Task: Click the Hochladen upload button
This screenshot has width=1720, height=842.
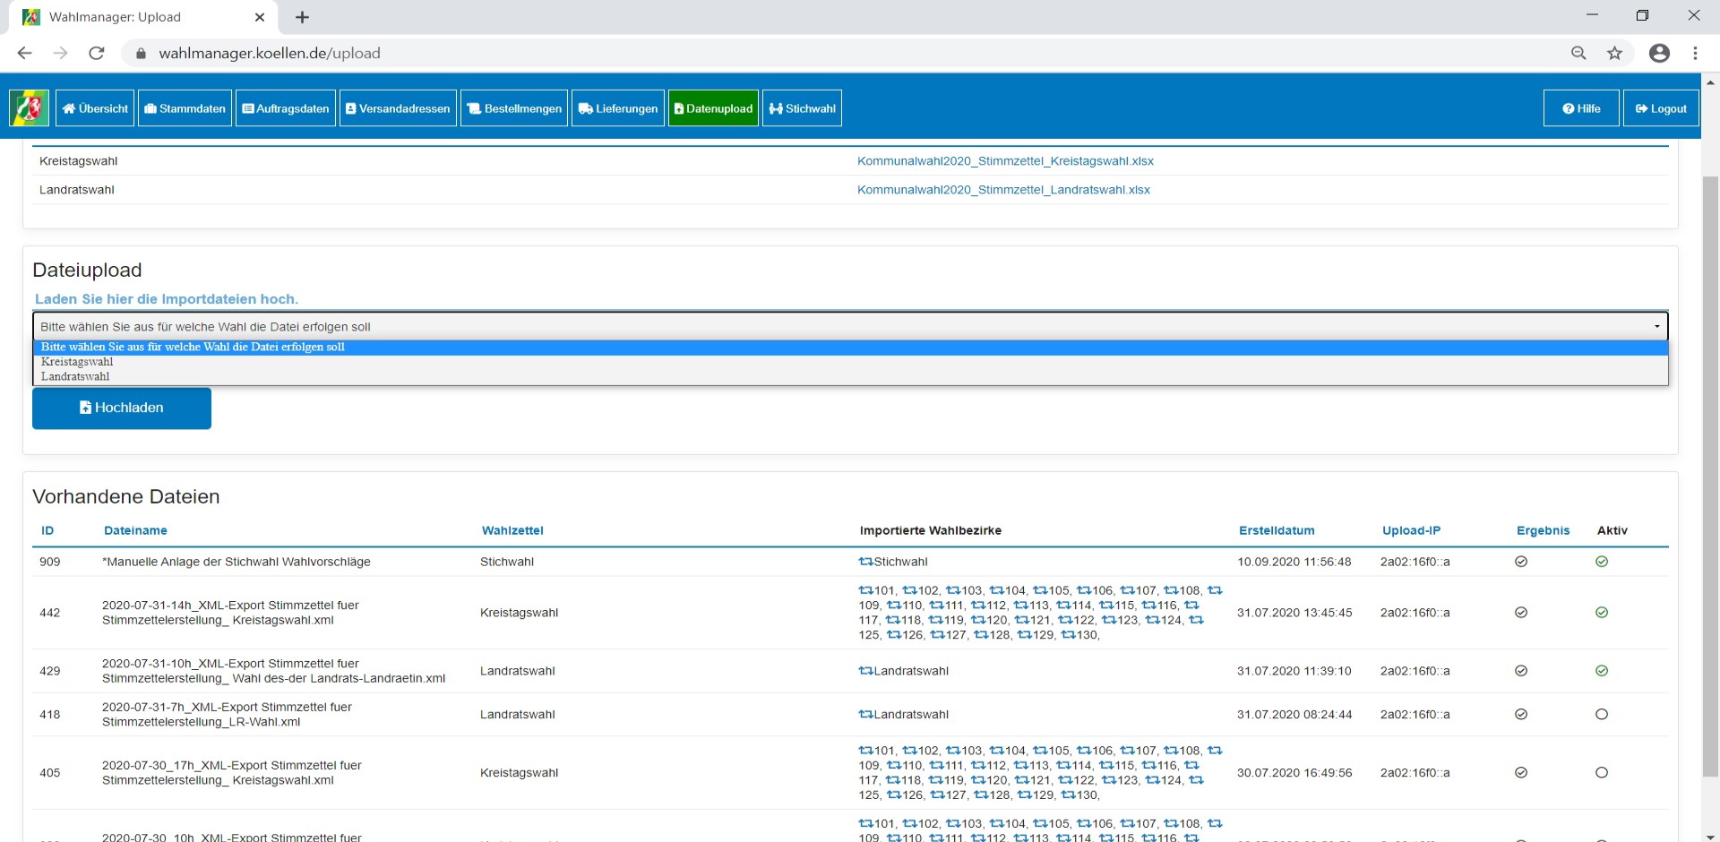Action: click(x=122, y=408)
